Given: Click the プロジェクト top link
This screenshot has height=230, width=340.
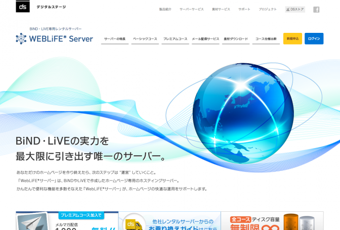Looking at the screenshot, I should point(268,10).
